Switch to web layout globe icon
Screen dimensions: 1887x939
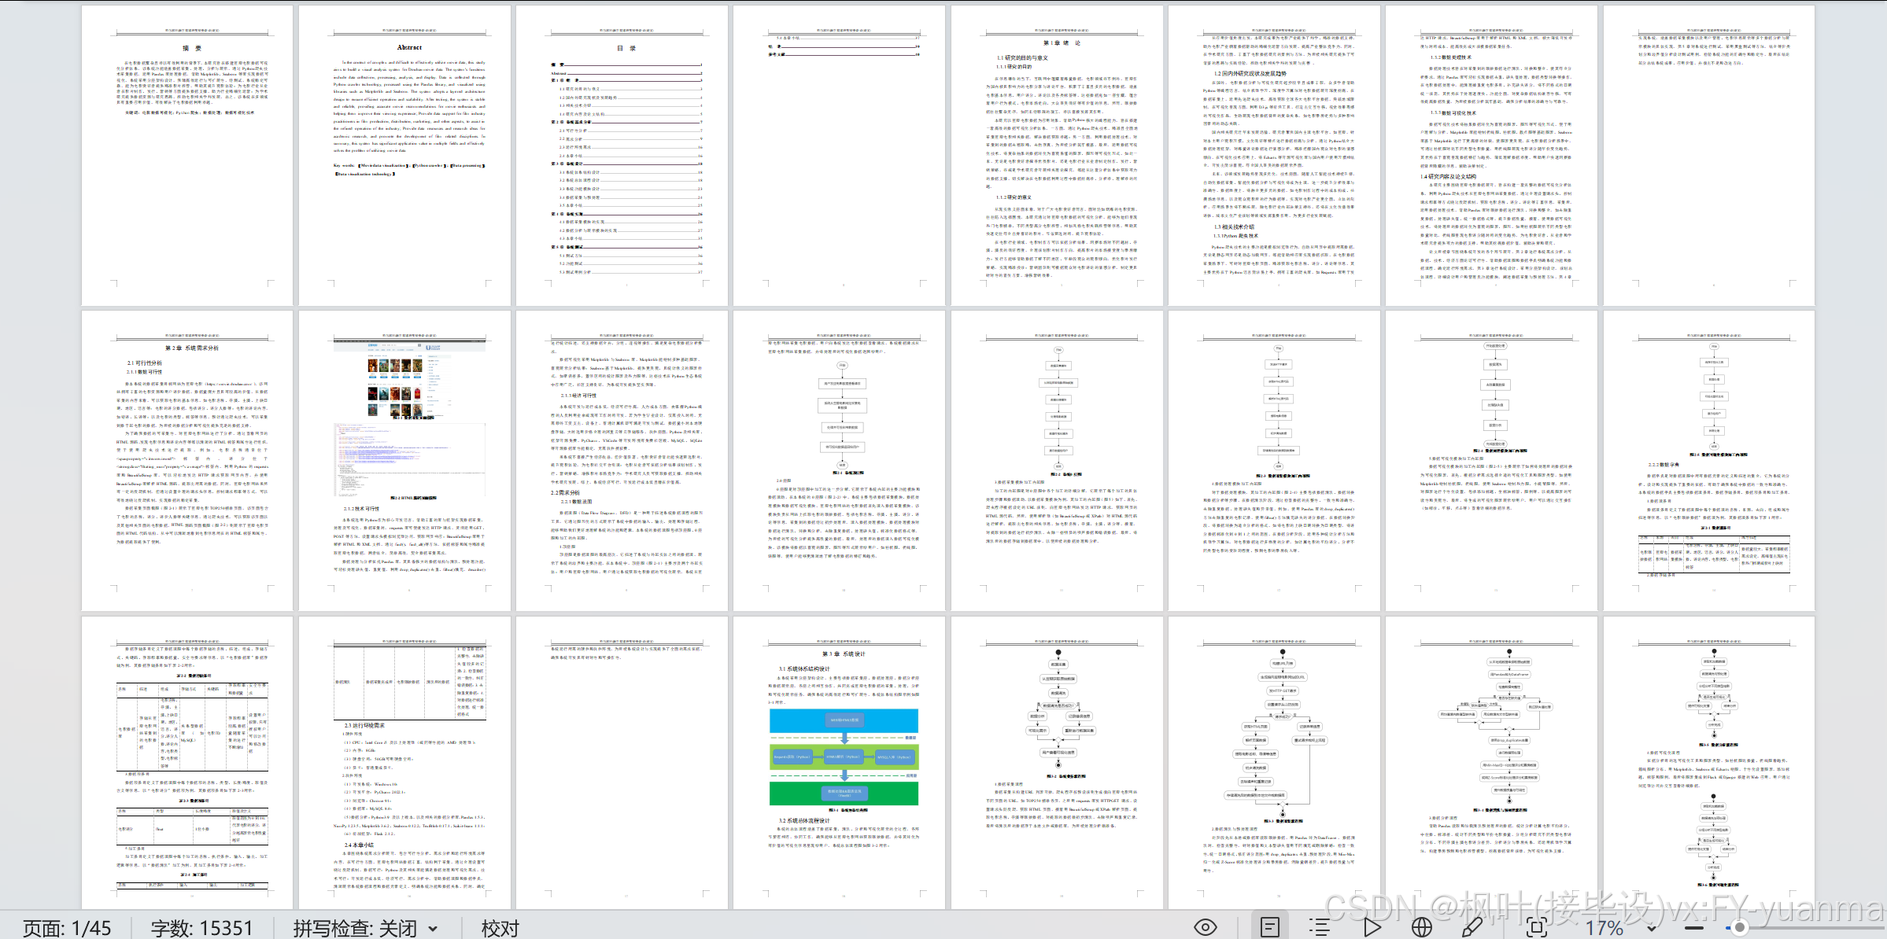[1421, 927]
